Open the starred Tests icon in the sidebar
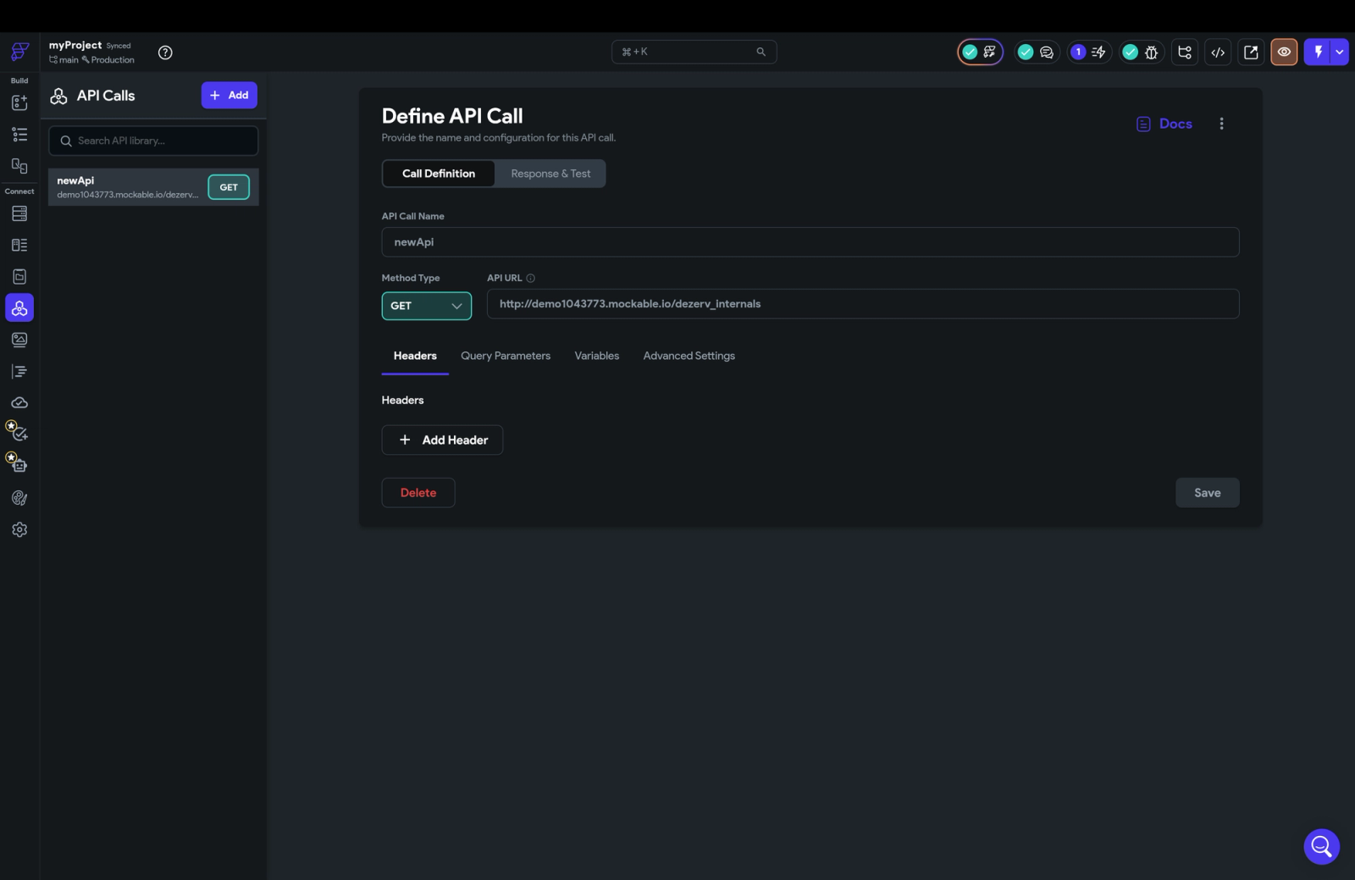Image resolution: width=1355 pixels, height=880 pixels. point(18,432)
